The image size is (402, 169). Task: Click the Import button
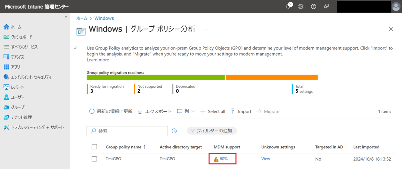(241, 111)
